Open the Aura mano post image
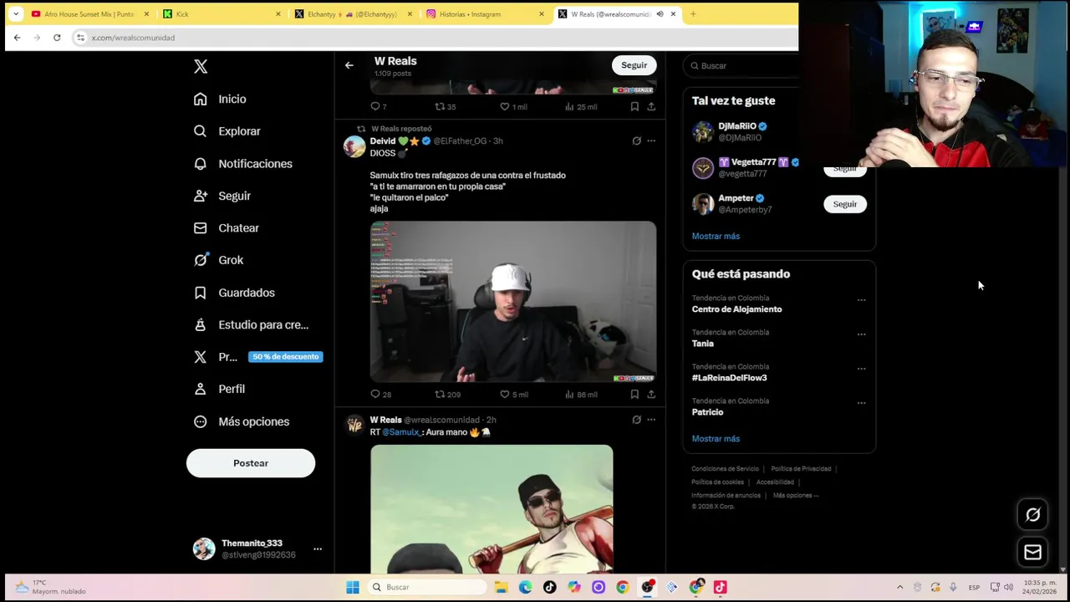 click(x=492, y=508)
